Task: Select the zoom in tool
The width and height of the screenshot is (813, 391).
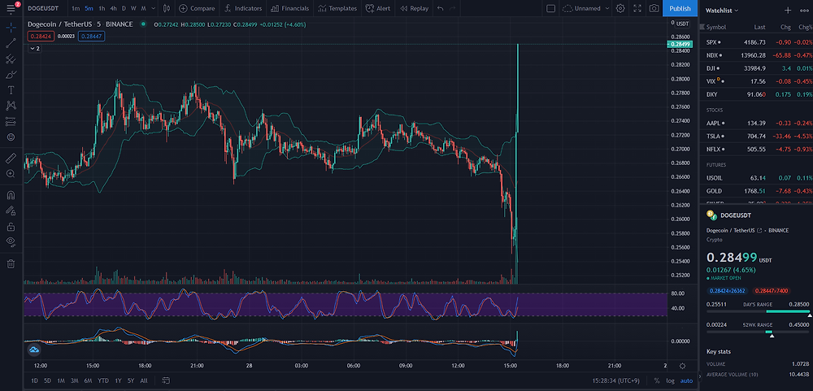Action: pos(11,174)
